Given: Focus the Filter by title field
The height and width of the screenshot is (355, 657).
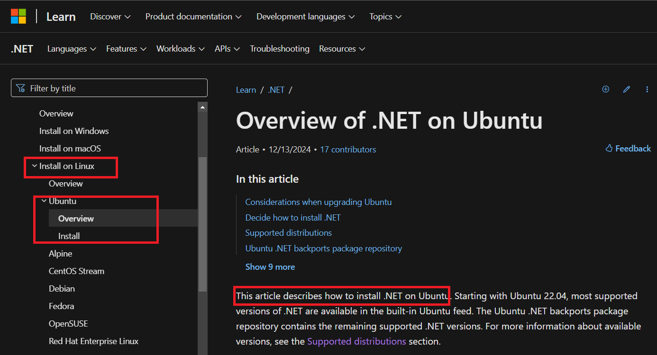Looking at the screenshot, I should 109,88.
